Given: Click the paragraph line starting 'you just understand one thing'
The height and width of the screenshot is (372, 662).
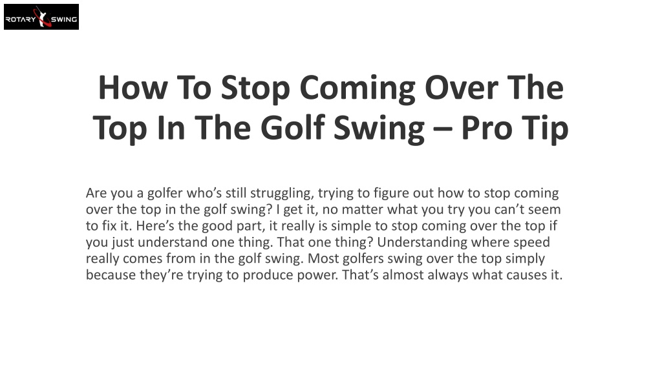Looking at the screenshot, I should [x=318, y=242].
